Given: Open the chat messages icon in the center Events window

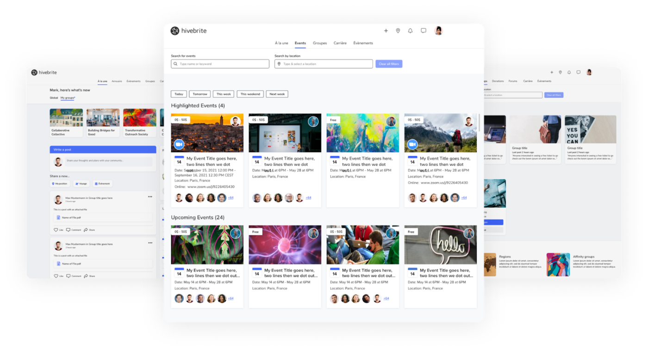Looking at the screenshot, I should pyautogui.click(x=423, y=31).
